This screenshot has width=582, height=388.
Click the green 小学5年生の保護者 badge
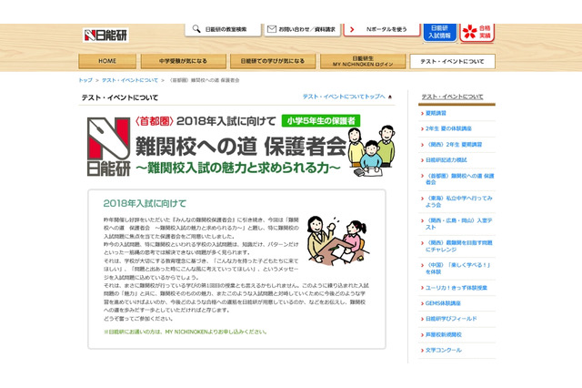click(321, 121)
